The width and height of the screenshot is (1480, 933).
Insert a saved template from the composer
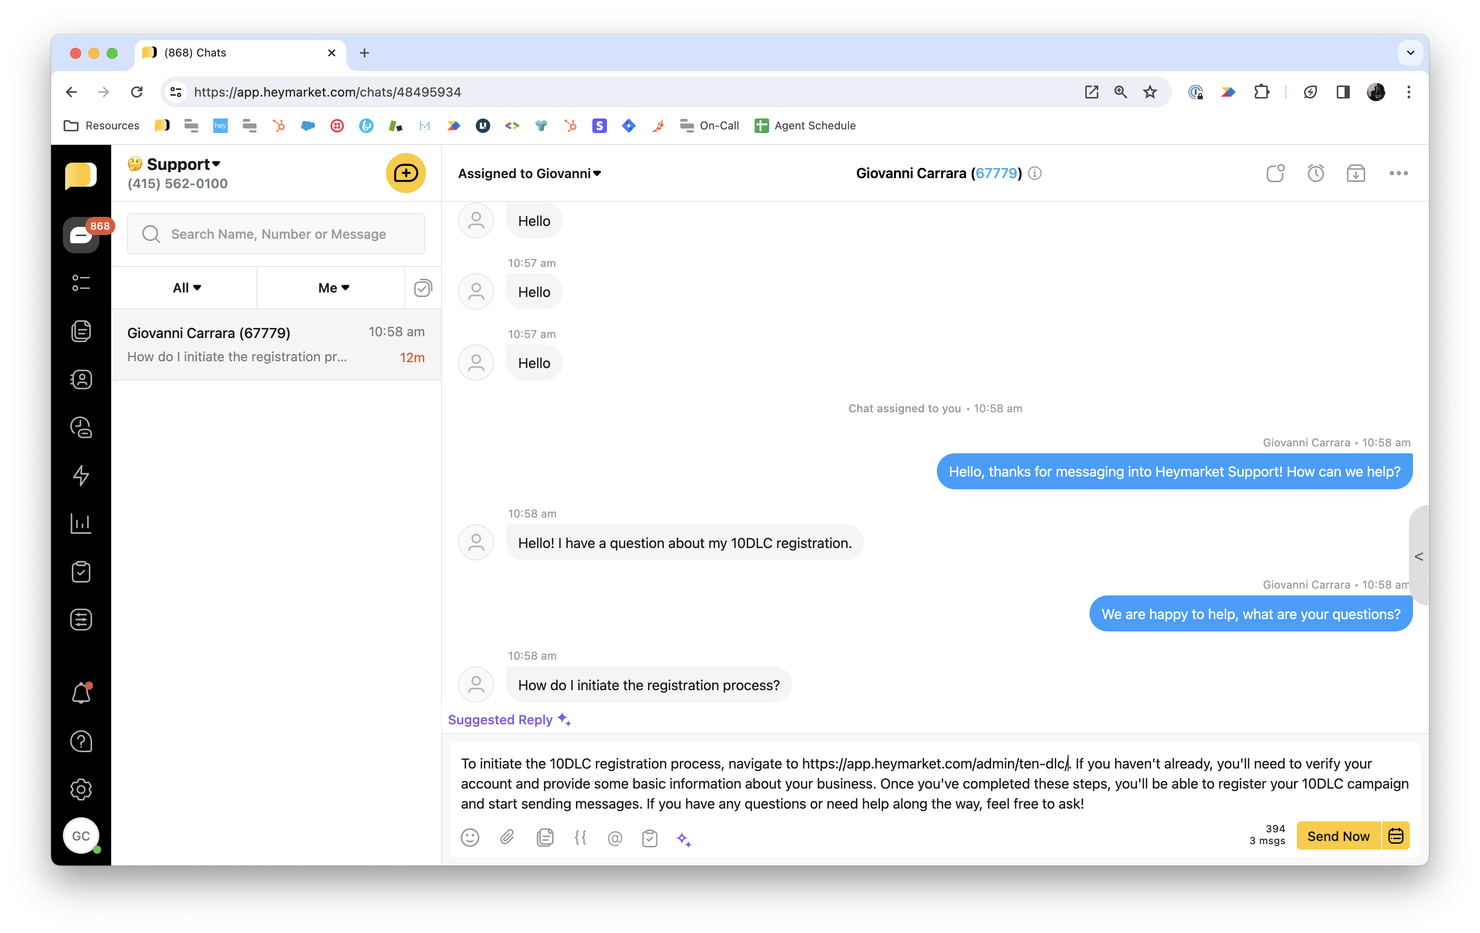tap(545, 838)
